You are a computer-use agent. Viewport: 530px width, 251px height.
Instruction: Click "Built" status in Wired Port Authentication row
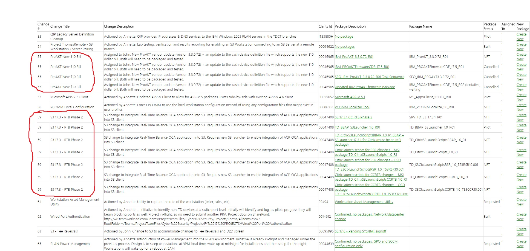click(487, 217)
